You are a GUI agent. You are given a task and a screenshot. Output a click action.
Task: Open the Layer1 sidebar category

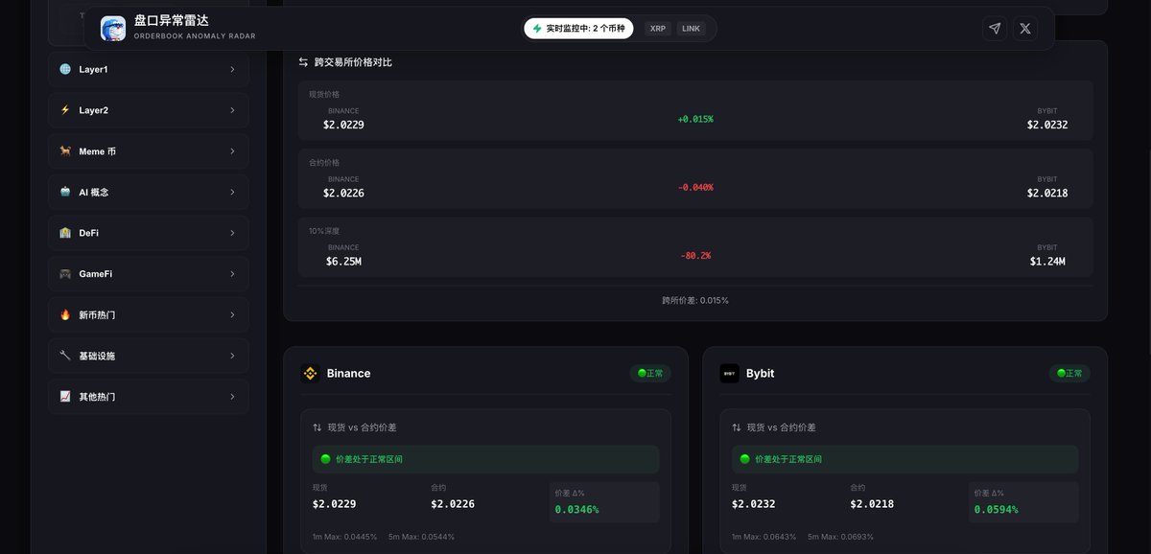point(149,69)
